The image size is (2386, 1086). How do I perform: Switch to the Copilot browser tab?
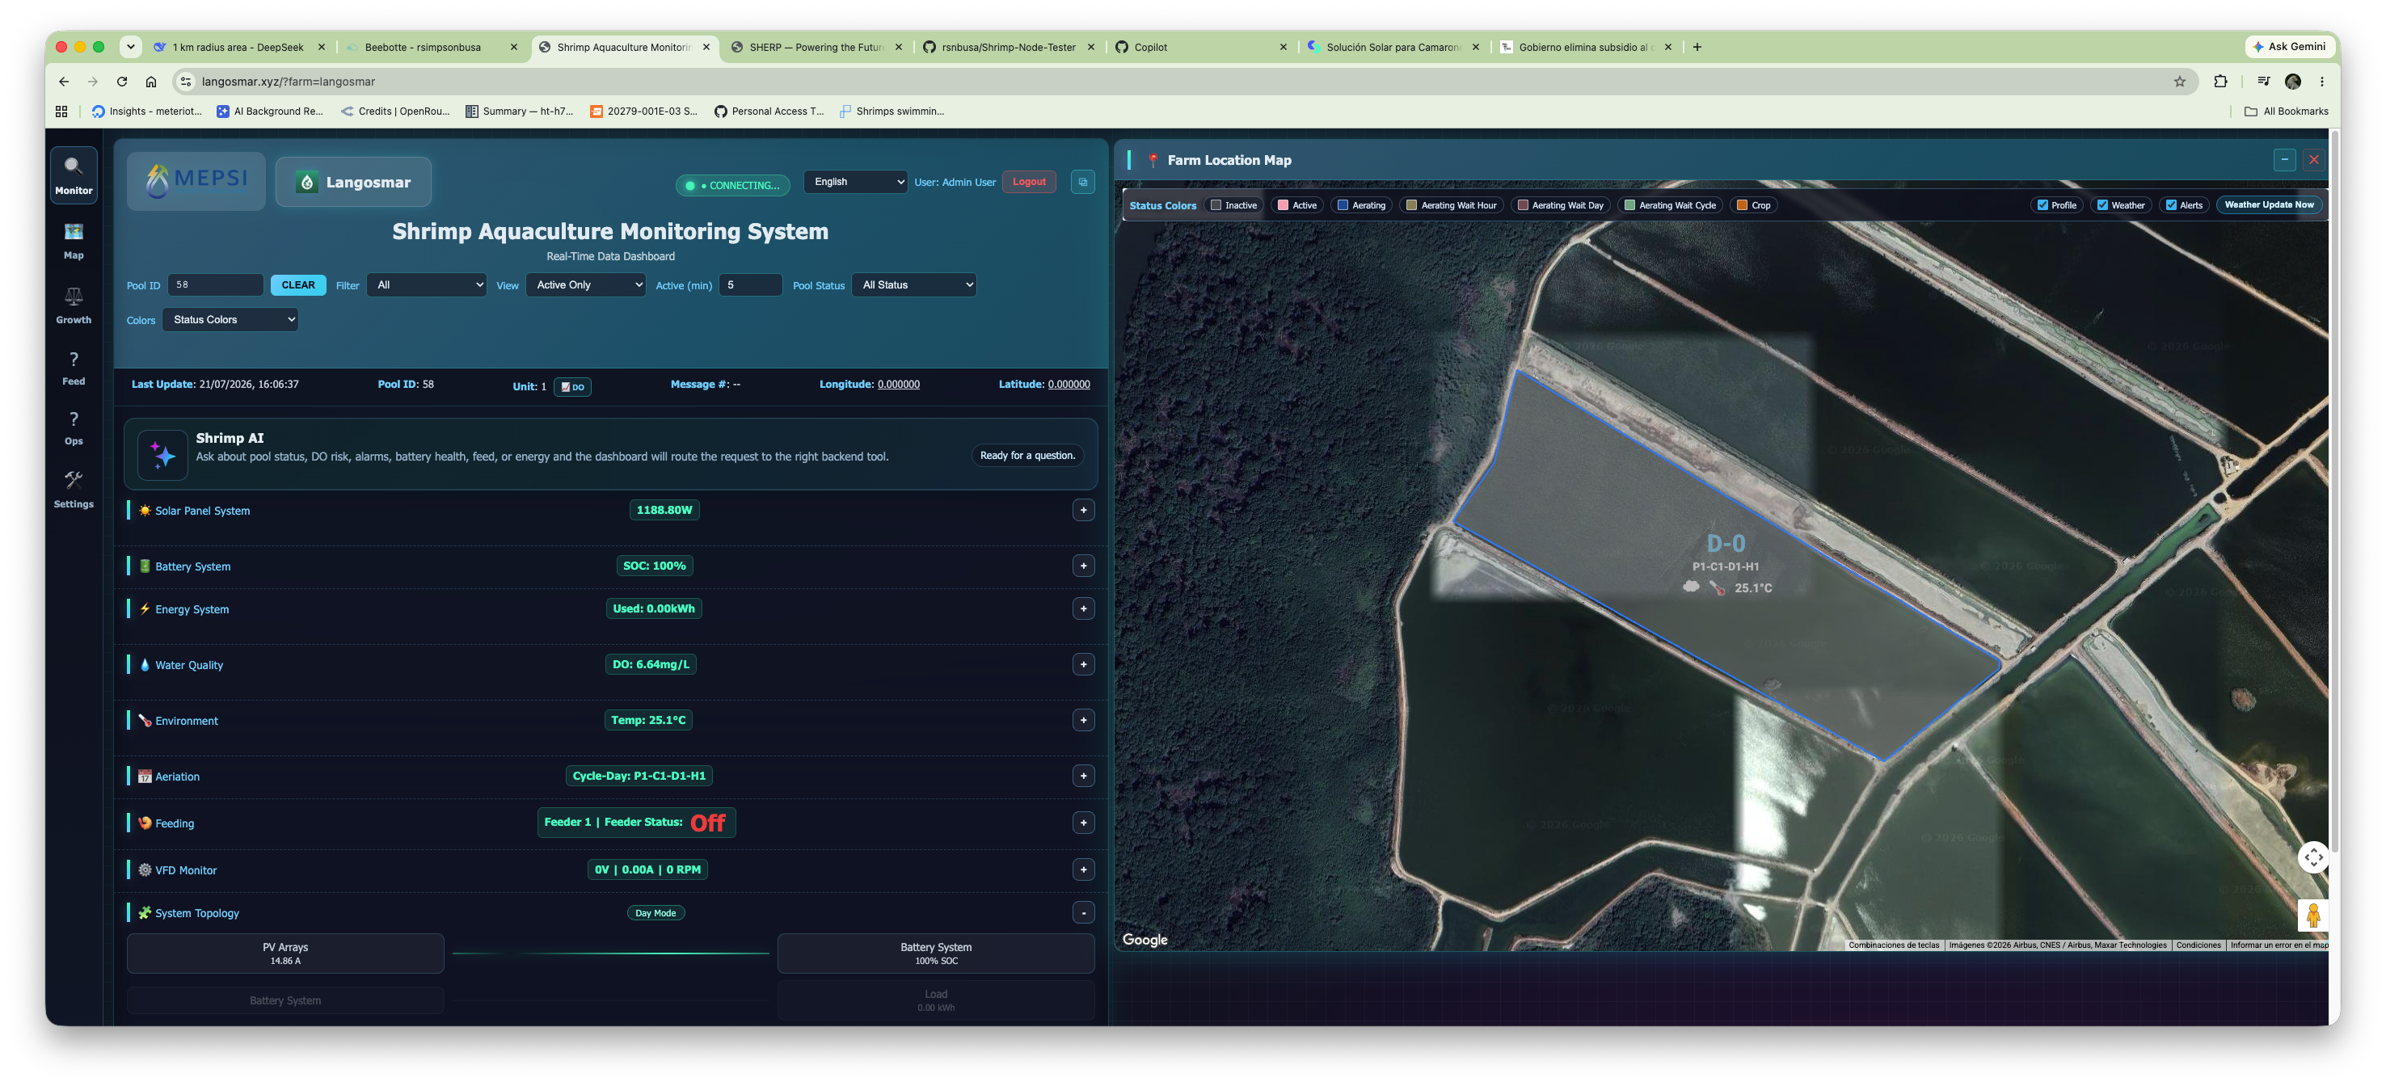(x=1200, y=47)
